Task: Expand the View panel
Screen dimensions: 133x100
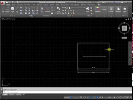Action: [124, 16]
